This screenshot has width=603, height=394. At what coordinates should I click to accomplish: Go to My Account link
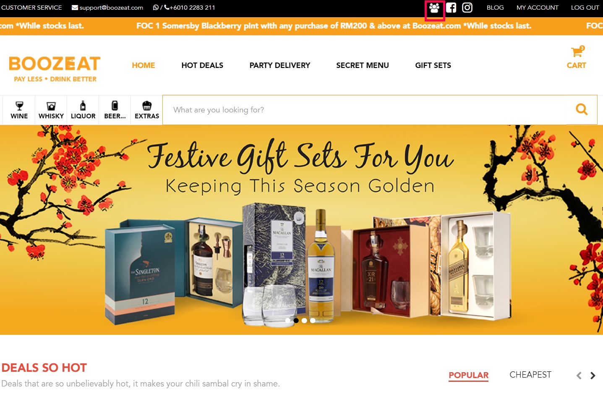click(x=538, y=8)
